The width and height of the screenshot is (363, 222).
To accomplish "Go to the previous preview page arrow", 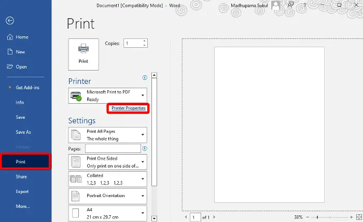I will coord(186,217).
